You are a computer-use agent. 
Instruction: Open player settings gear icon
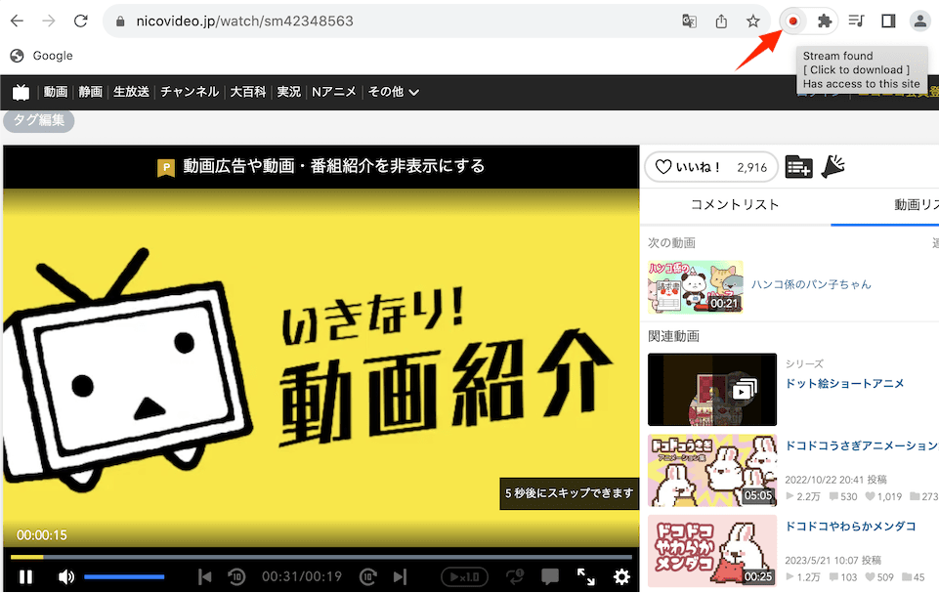point(621,576)
